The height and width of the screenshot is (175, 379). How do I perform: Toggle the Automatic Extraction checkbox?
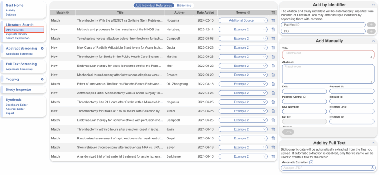point(311,162)
